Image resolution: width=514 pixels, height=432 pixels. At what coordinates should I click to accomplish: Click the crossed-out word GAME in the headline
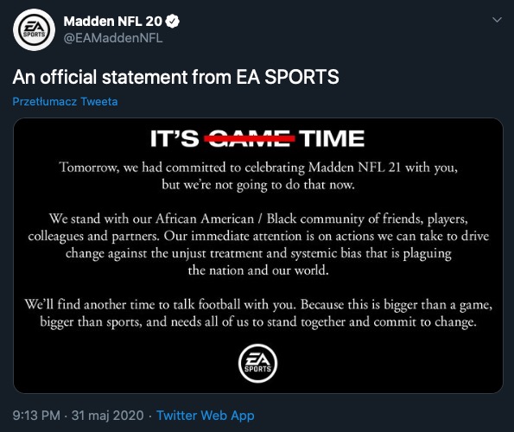tap(250, 138)
